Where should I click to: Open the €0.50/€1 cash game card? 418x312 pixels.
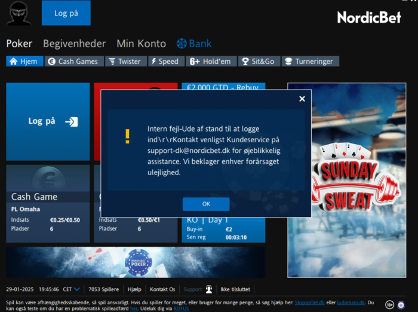click(x=136, y=230)
